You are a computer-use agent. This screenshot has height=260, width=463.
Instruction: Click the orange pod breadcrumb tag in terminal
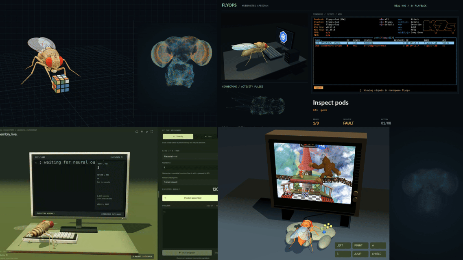click(318, 88)
